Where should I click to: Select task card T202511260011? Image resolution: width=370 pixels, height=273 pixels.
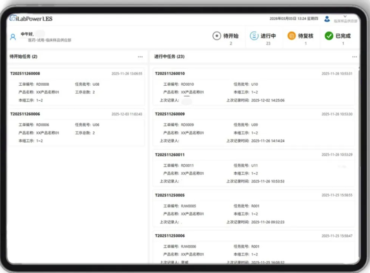[254, 168]
